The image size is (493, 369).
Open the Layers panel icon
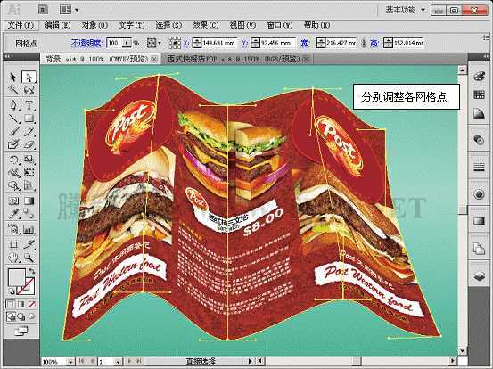tap(479, 276)
